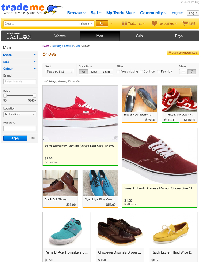Screen dimensions: 201x262
Task: Switch to gallery grid view icon
Action: pos(192,72)
